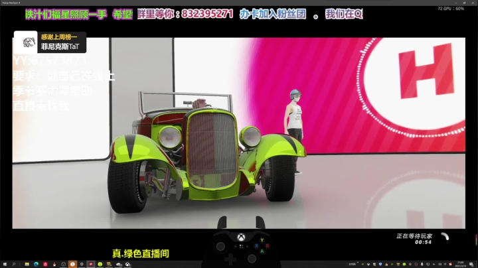Open the gear settings app in taskbar
Screen dimensions: 478x268
(x=82, y=264)
